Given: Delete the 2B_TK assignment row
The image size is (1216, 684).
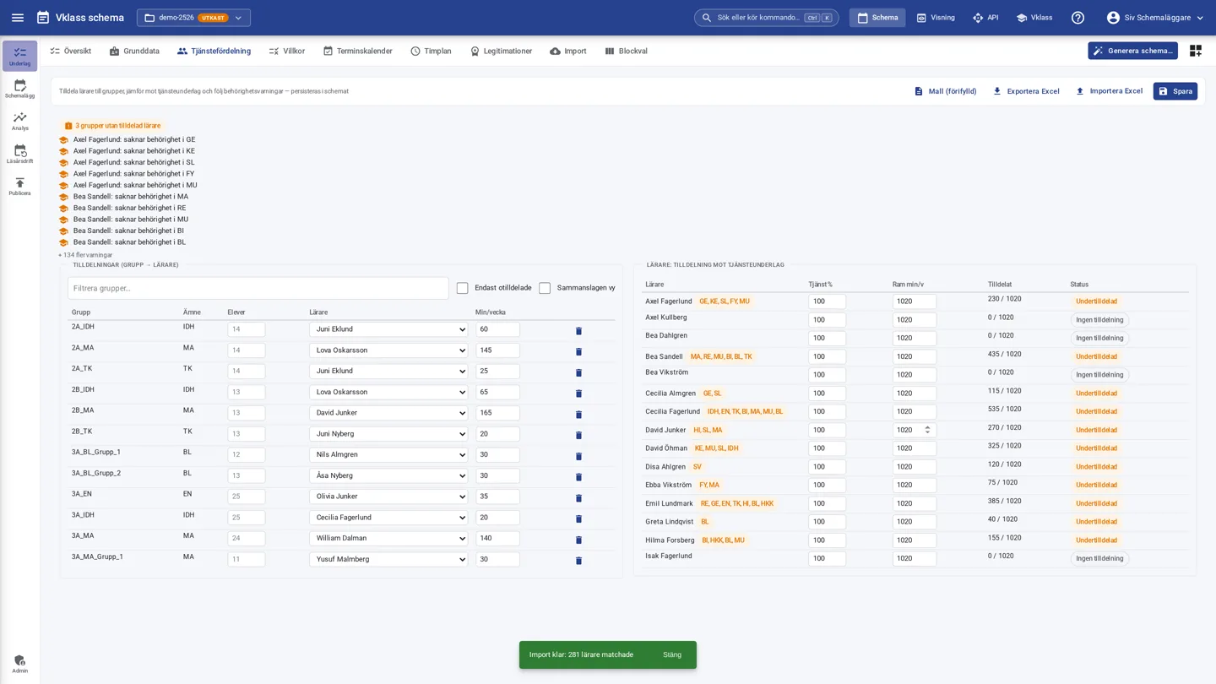Looking at the screenshot, I should coord(578,435).
